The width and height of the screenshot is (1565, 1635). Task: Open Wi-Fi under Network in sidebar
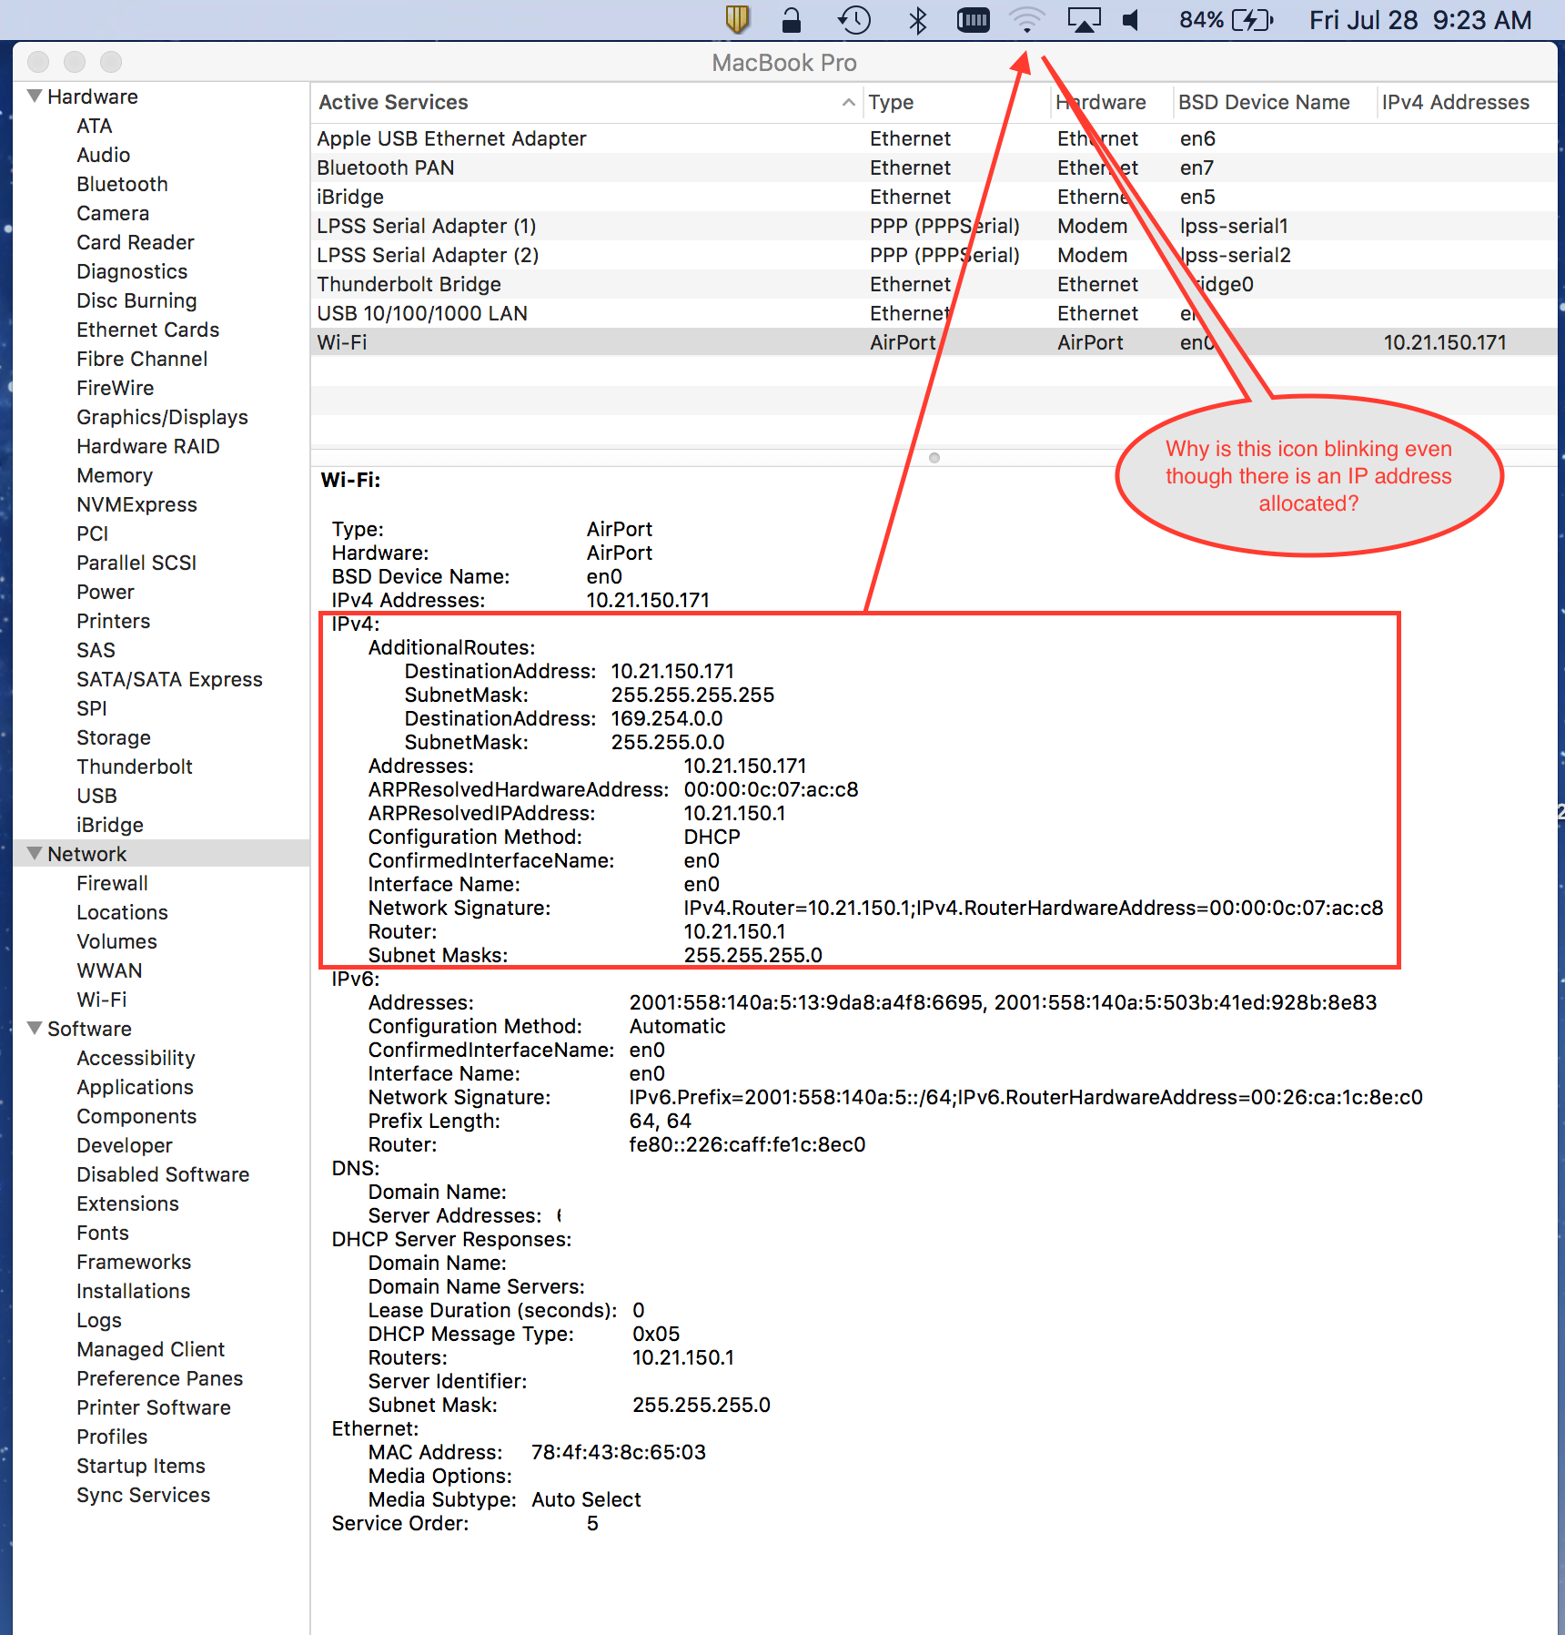click(x=102, y=1000)
